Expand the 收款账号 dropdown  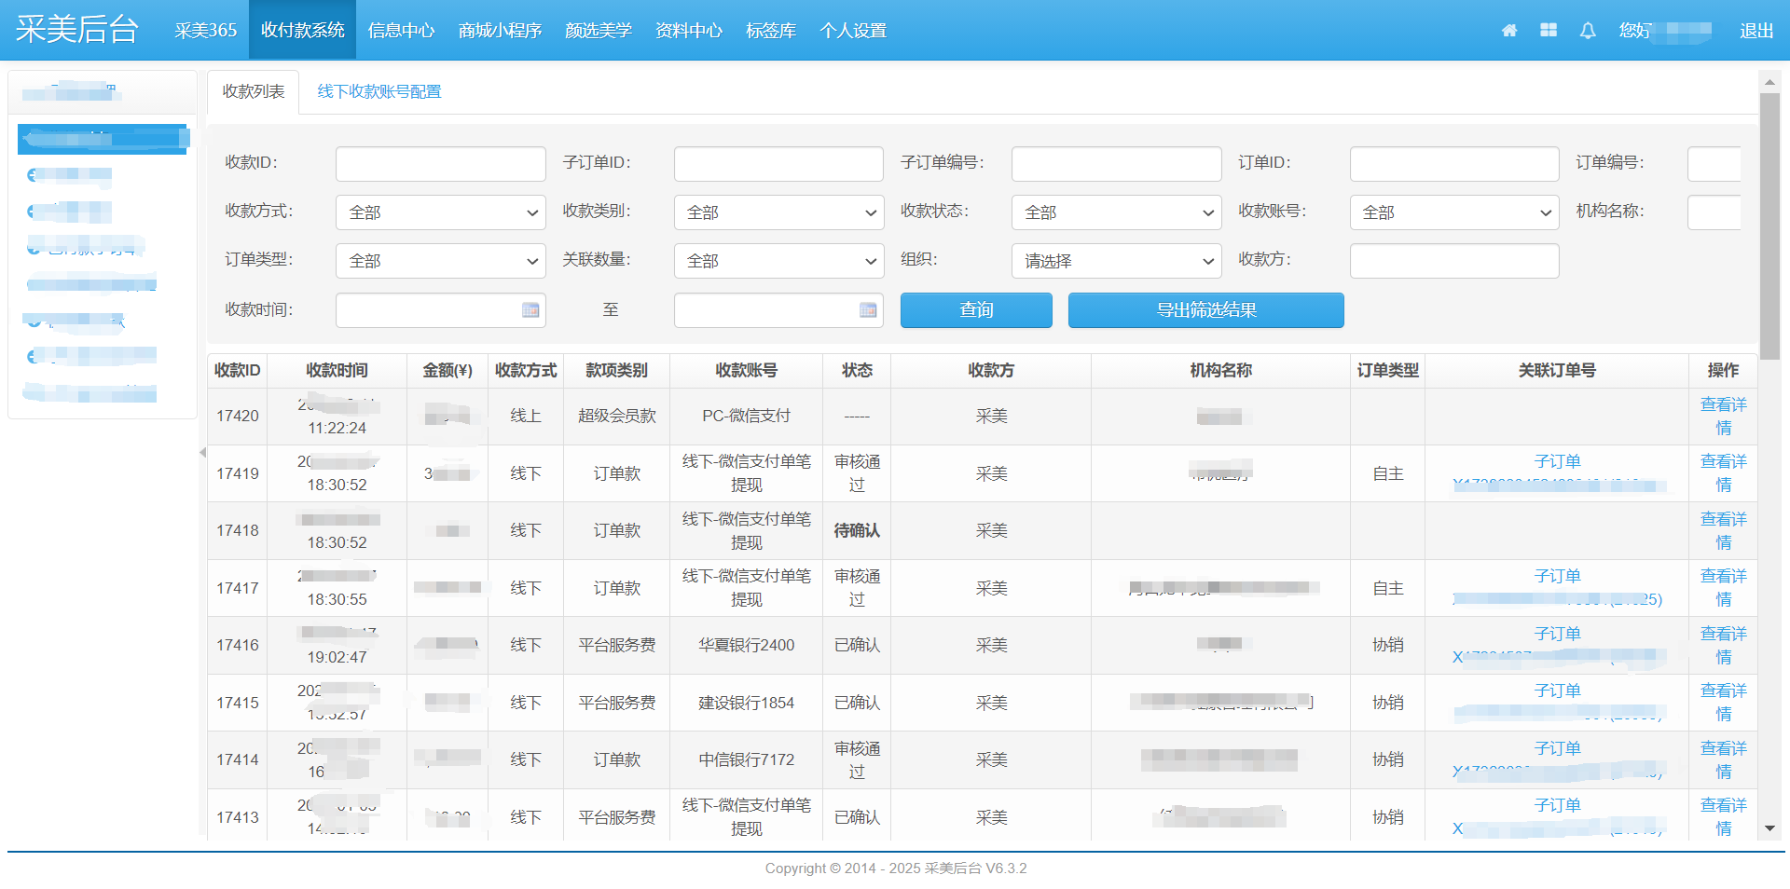(x=1454, y=212)
